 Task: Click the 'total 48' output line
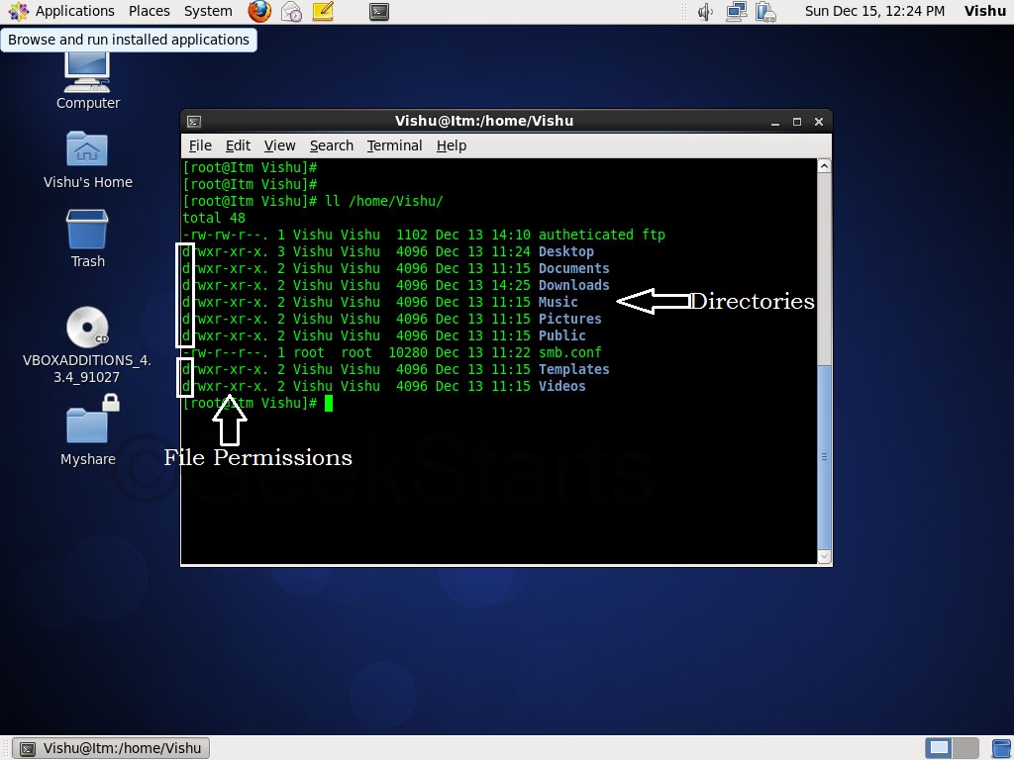click(214, 219)
